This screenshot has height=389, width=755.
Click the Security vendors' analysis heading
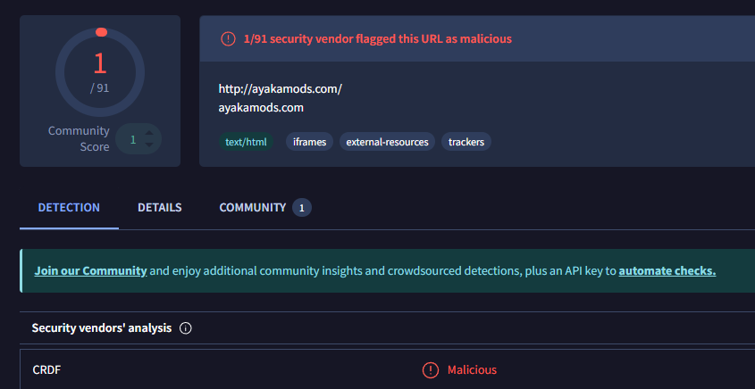102,328
